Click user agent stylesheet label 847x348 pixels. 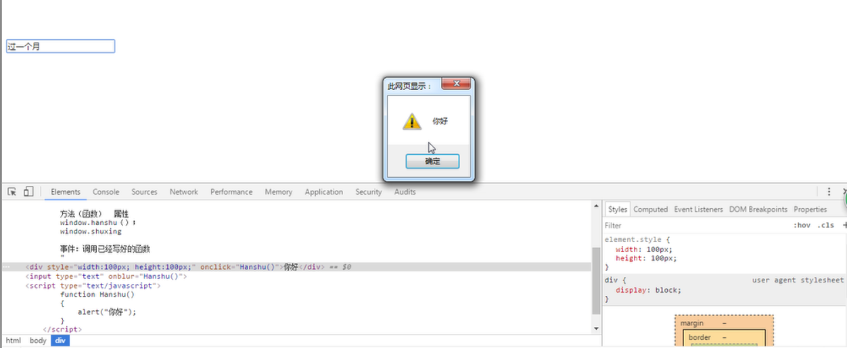(x=798, y=280)
